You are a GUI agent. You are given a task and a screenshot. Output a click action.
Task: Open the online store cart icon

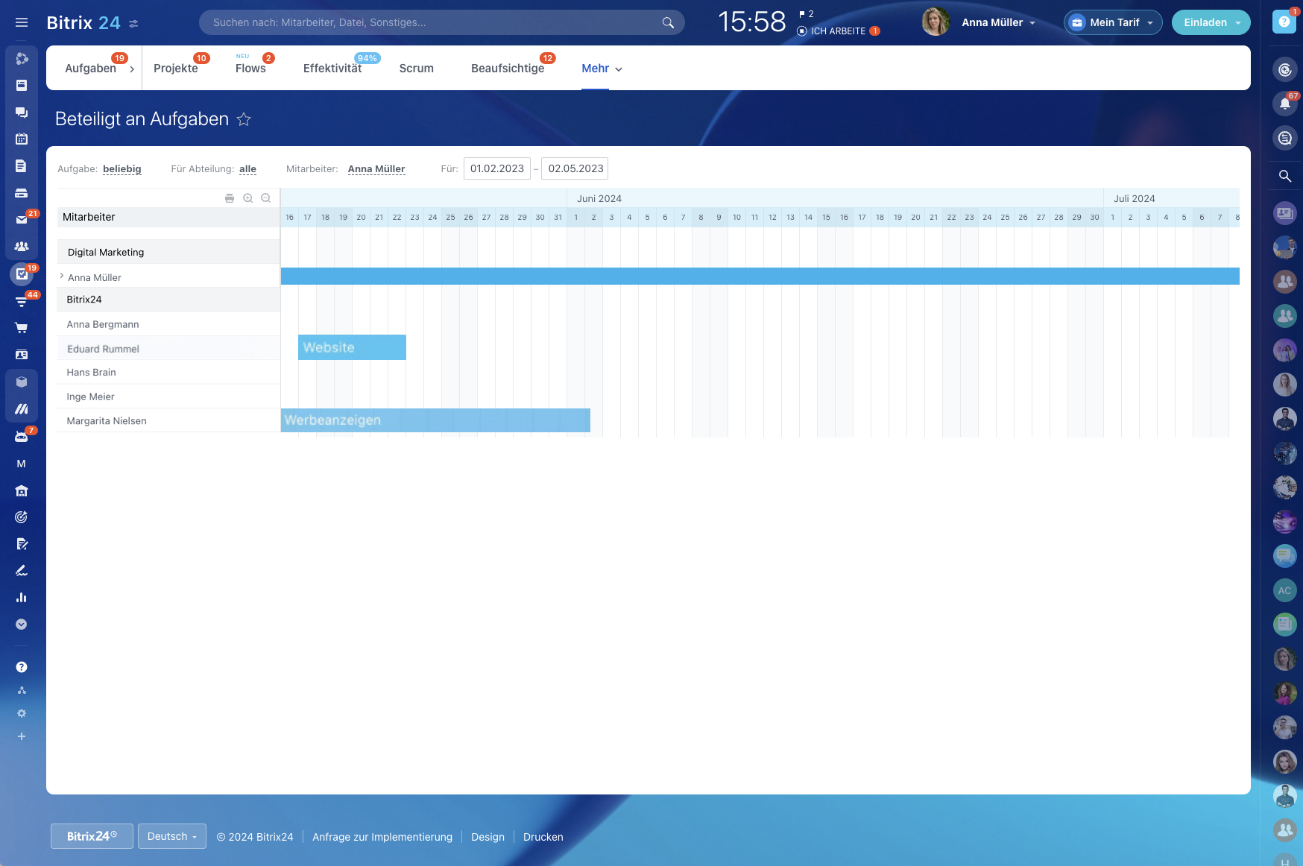(x=22, y=328)
